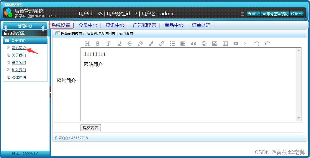
Task: Redo the last edit
Action: [268, 44]
